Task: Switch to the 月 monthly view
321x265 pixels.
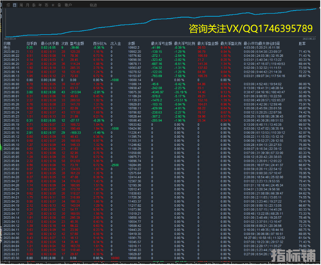Action: (27, 5)
